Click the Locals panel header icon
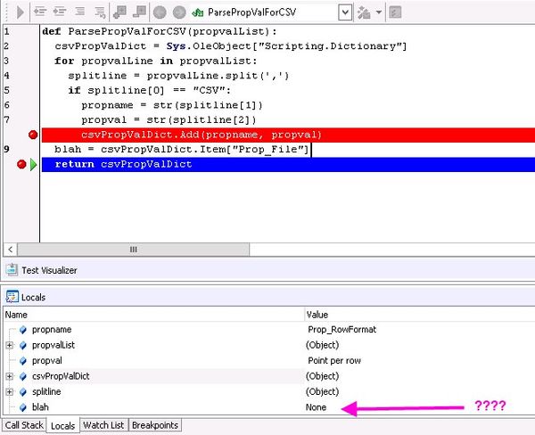This screenshot has width=535, height=435. pyautogui.click(x=11, y=297)
